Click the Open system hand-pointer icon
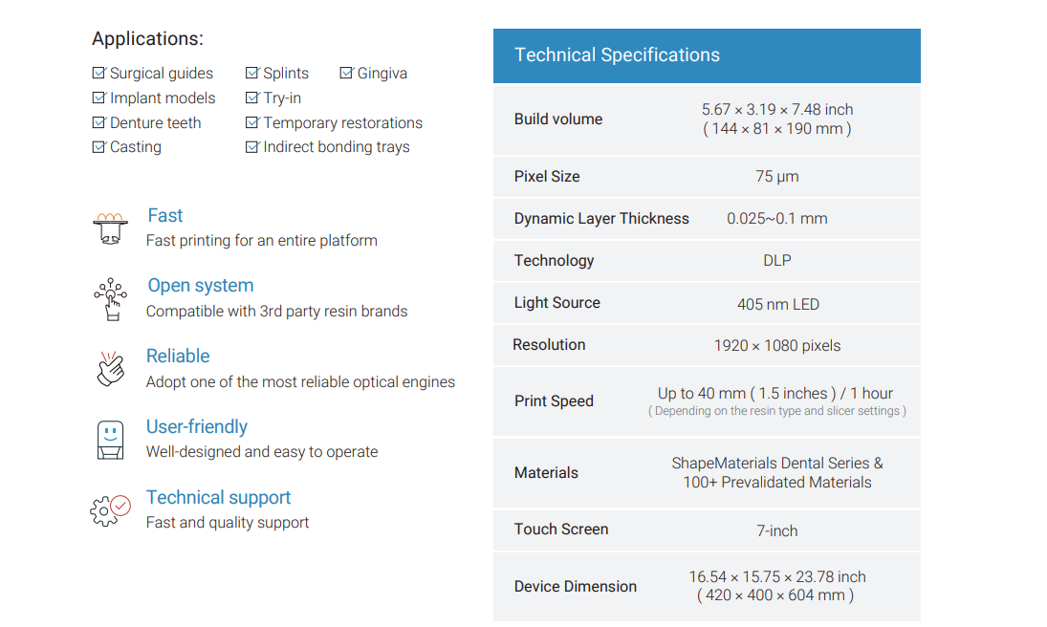 click(111, 299)
